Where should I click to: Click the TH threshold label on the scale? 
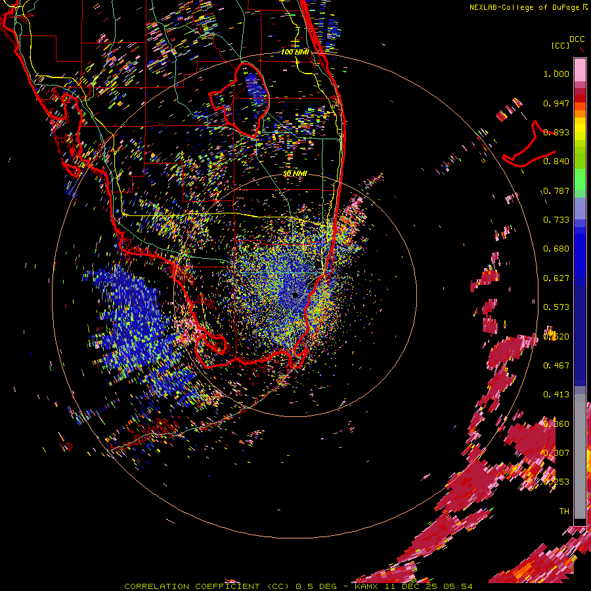[x=564, y=512]
